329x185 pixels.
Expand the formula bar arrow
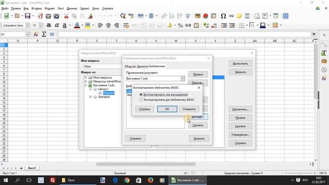[314, 34]
